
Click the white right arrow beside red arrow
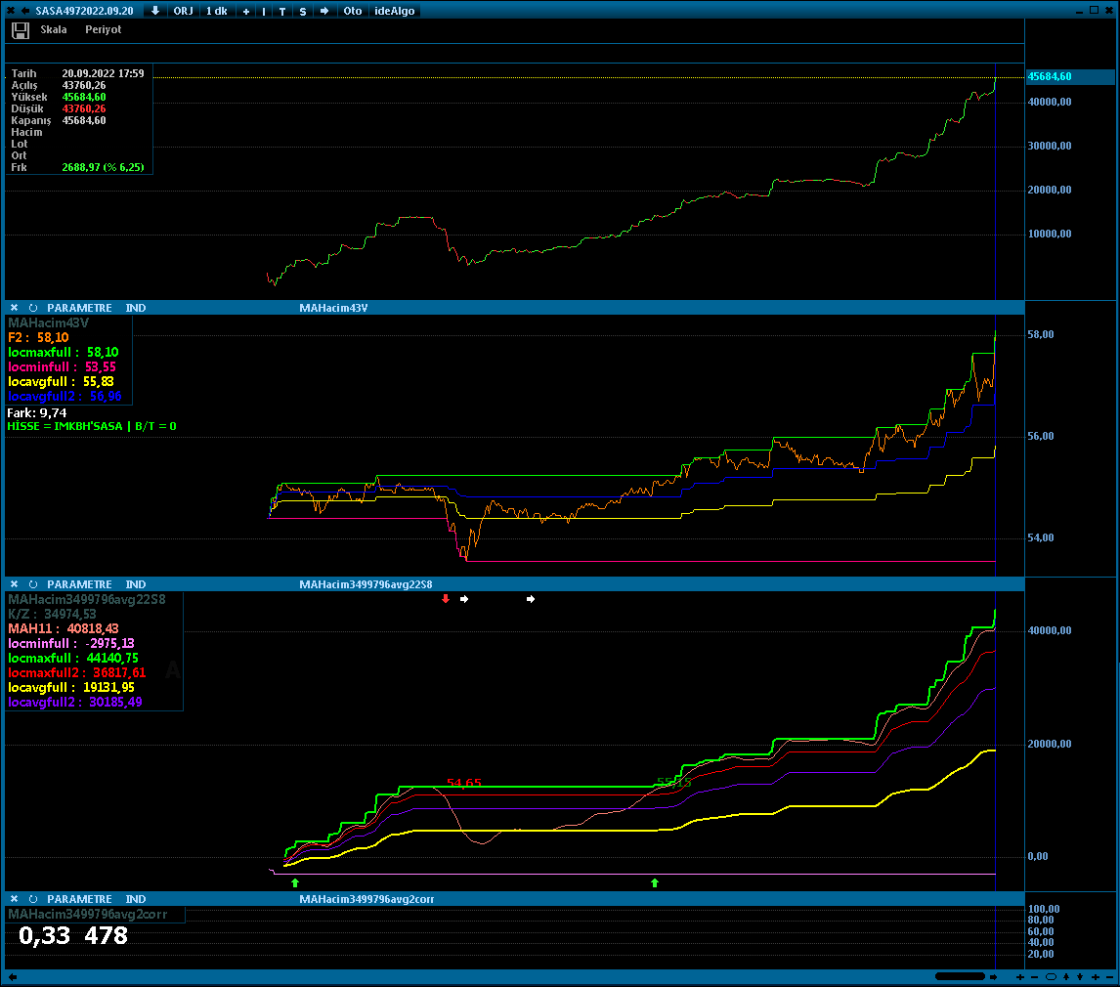[464, 599]
